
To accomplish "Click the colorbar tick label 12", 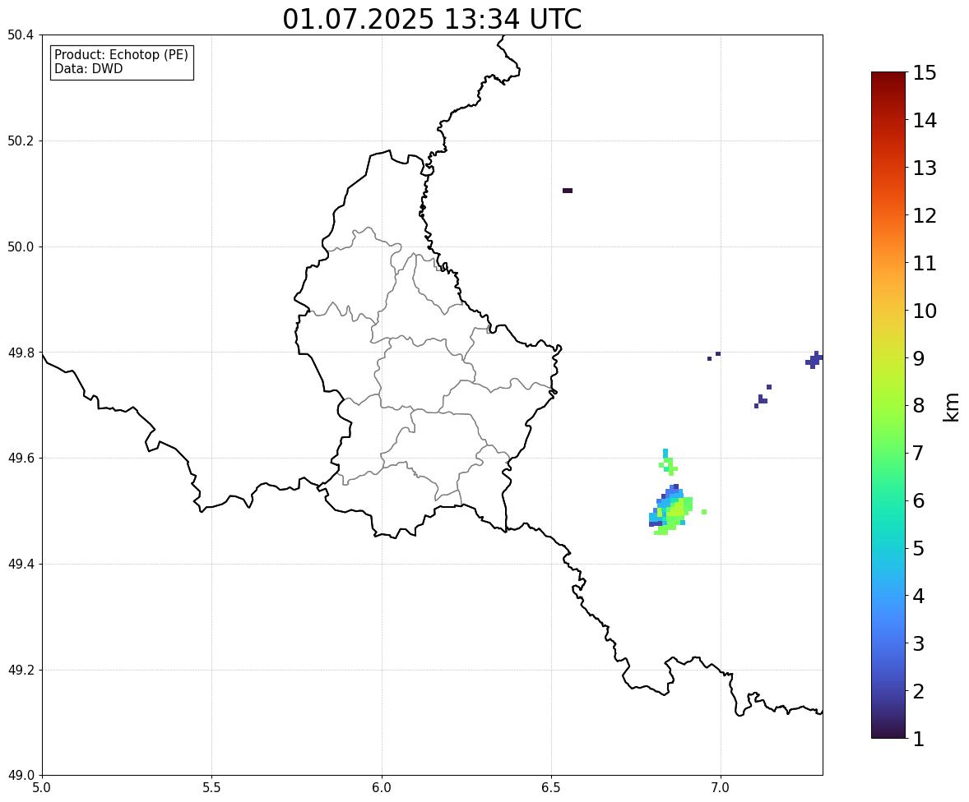I will 925,215.
